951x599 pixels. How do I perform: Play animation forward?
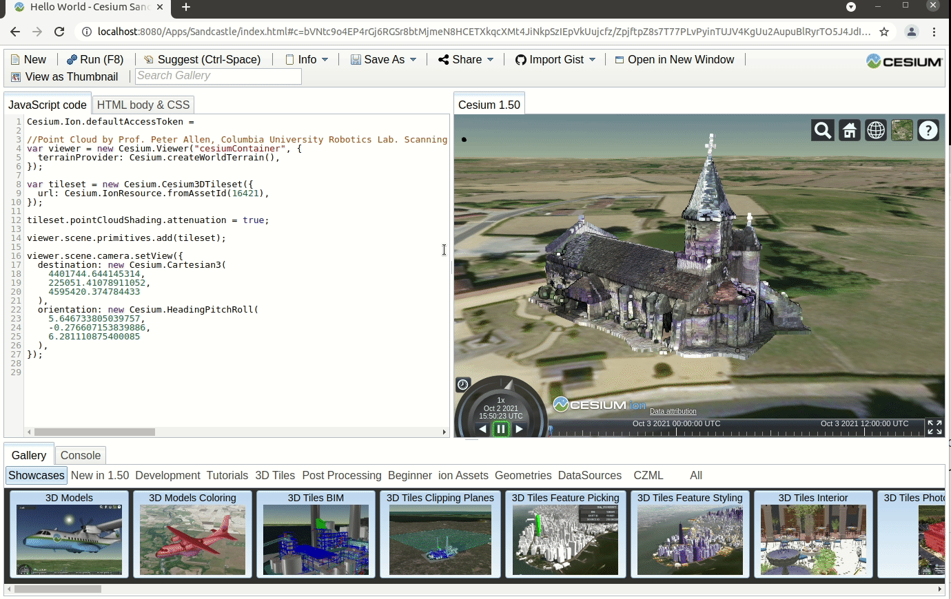[x=519, y=429]
